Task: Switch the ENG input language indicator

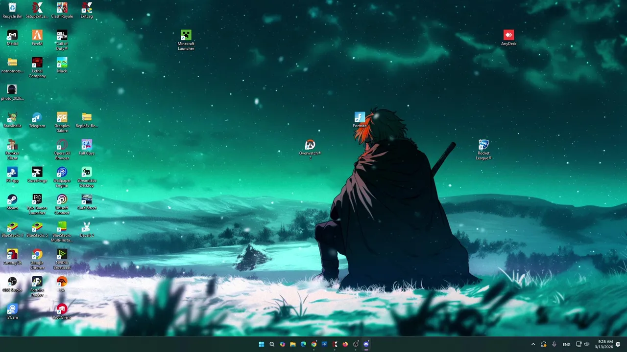Action: [x=566, y=344]
